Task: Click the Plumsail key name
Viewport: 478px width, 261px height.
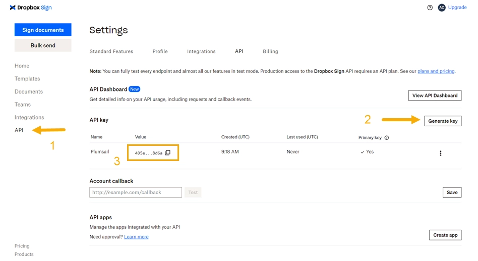Action: pyautogui.click(x=100, y=151)
